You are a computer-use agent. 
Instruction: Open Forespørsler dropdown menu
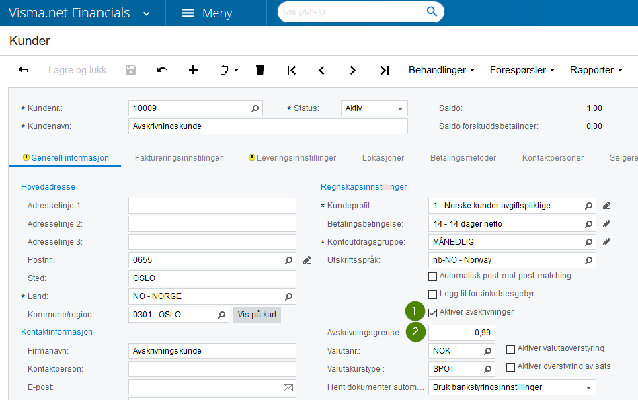click(x=522, y=70)
